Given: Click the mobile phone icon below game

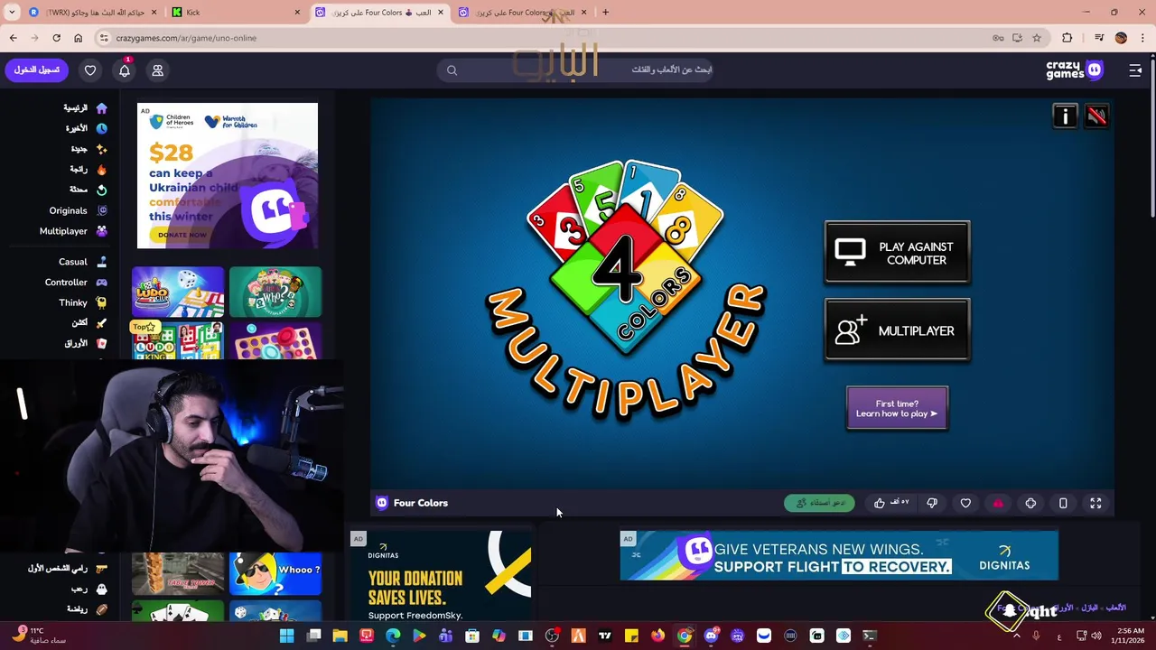Looking at the screenshot, I should pyautogui.click(x=1063, y=503).
